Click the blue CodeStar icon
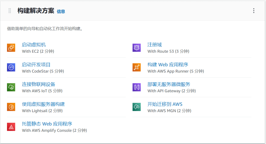Viewport: 266px width, 144px height. [x=11, y=67]
